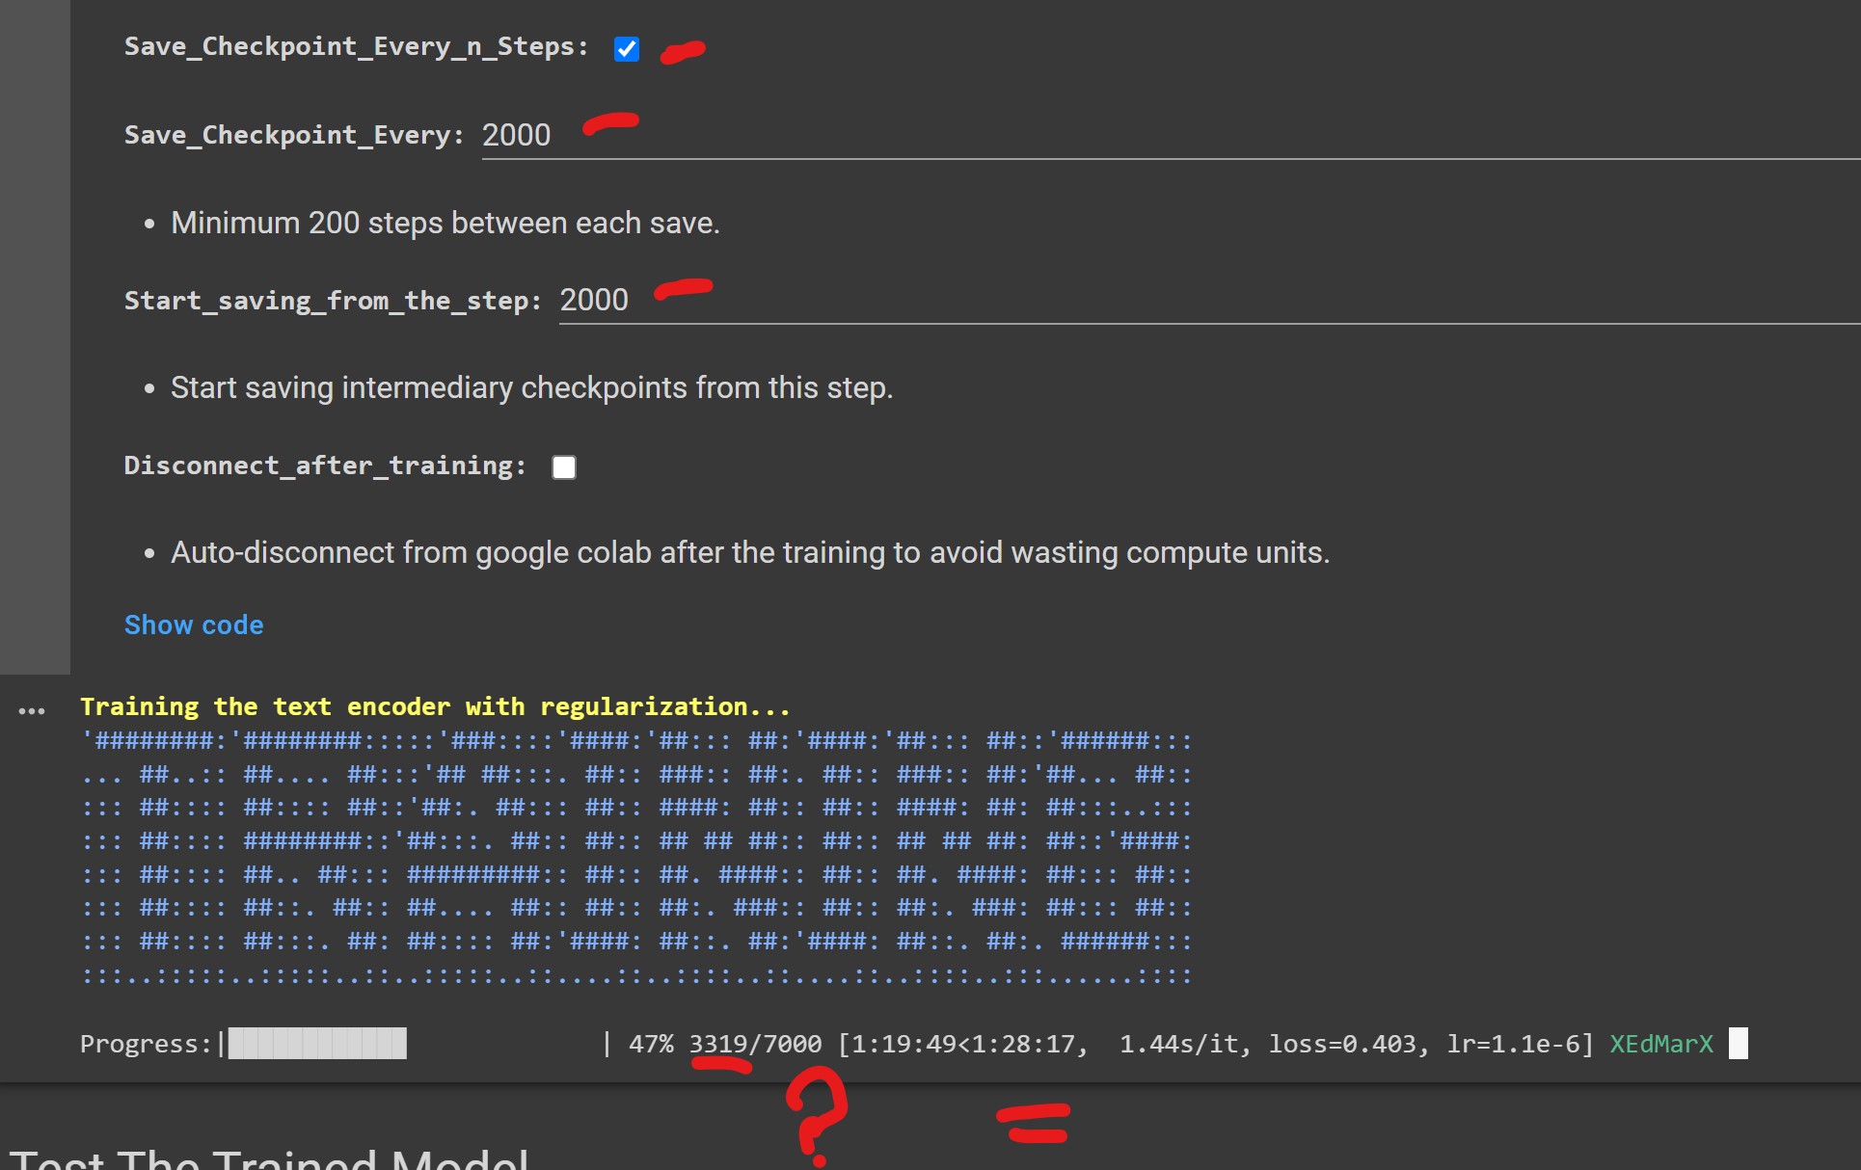Click the Show code link
1861x1170 pixels.
(x=193, y=625)
